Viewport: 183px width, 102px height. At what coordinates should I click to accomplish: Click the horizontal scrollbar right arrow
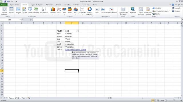coord(179,98)
